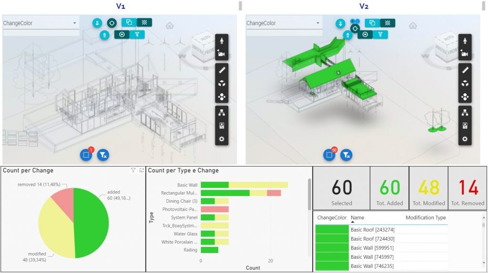
Task: Toggle the circle-dot isolate button in V2 toolbar
Action: coord(365,34)
